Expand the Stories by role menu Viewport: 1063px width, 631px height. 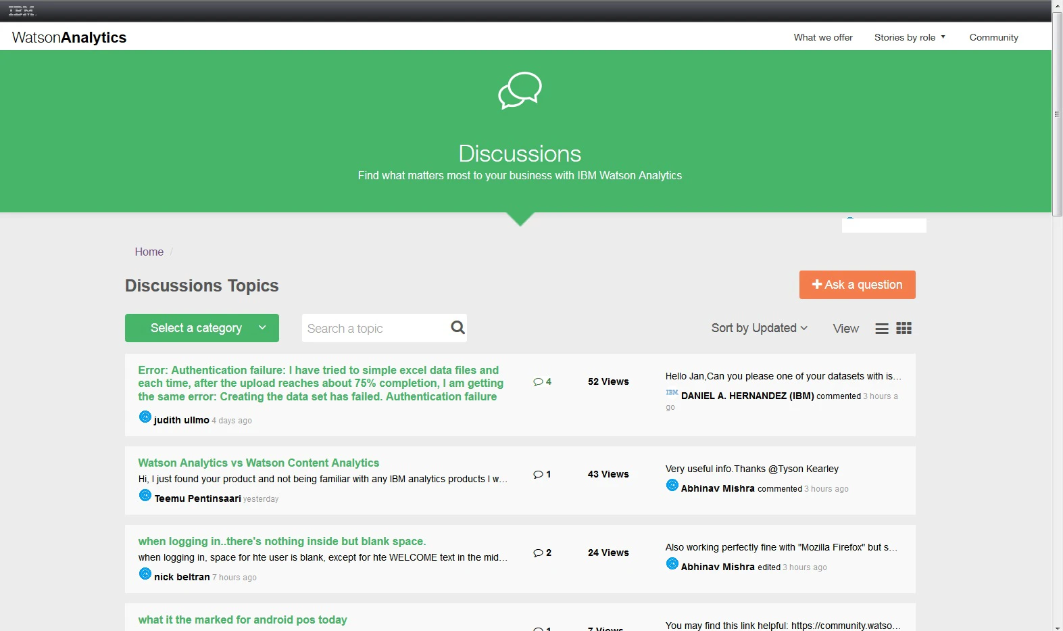(910, 37)
